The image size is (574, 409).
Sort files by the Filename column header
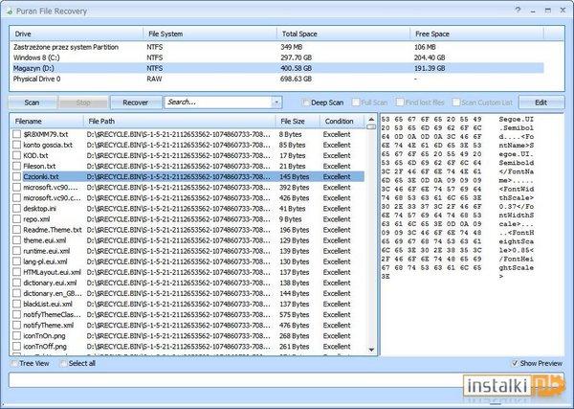tap(47, 122)
